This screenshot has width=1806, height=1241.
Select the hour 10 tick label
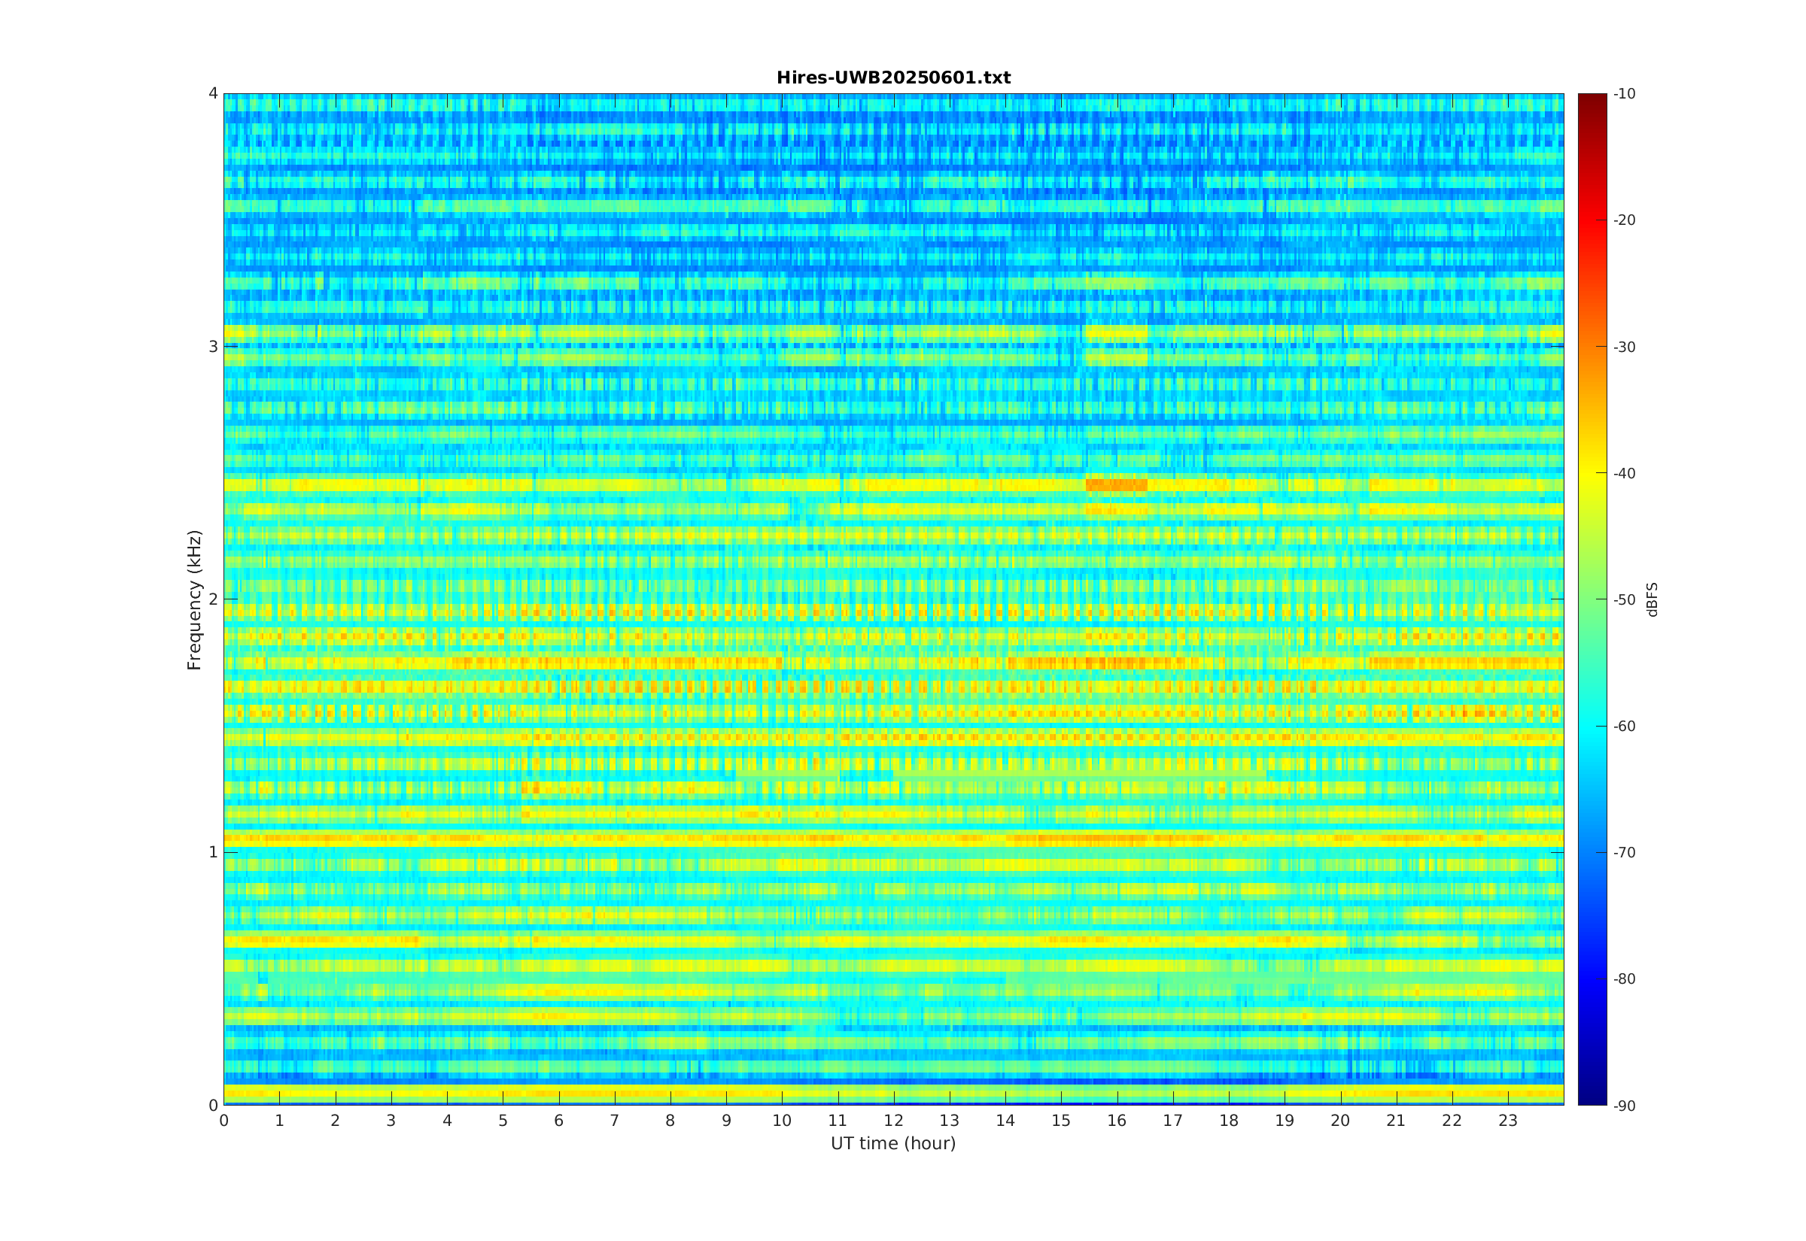(782, 1121)
